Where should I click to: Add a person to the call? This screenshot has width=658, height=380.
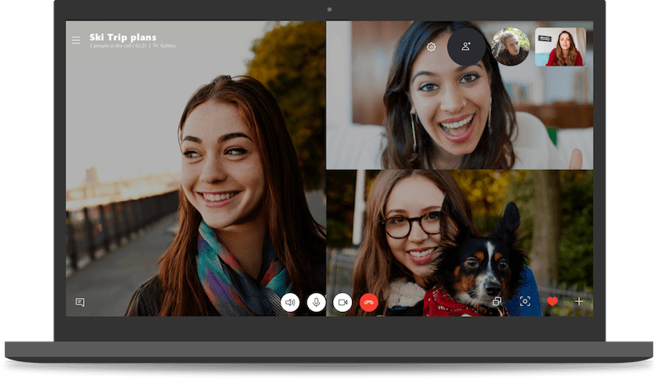click(x=466, y=47)
